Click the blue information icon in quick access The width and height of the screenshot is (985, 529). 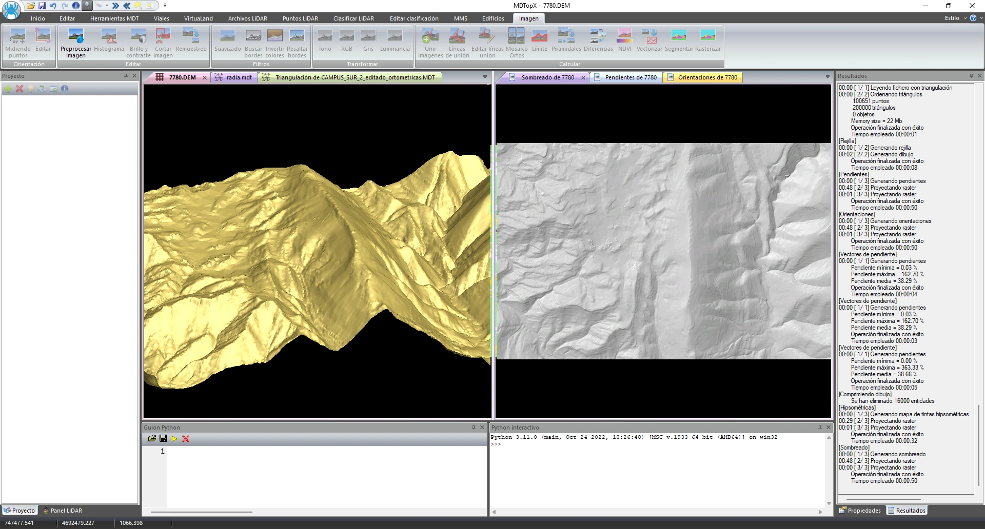(76, 6)
